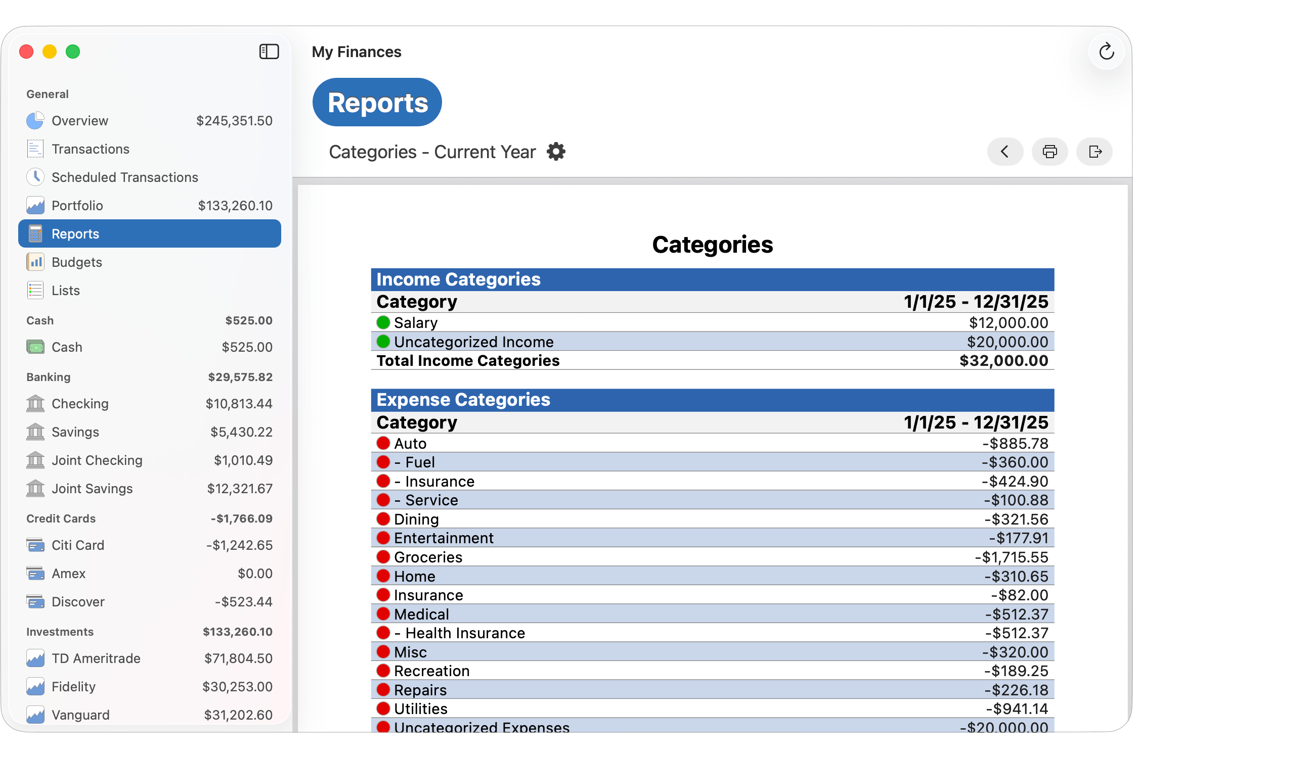
Task: Select the Citi Card account
Action: point(77,545)
